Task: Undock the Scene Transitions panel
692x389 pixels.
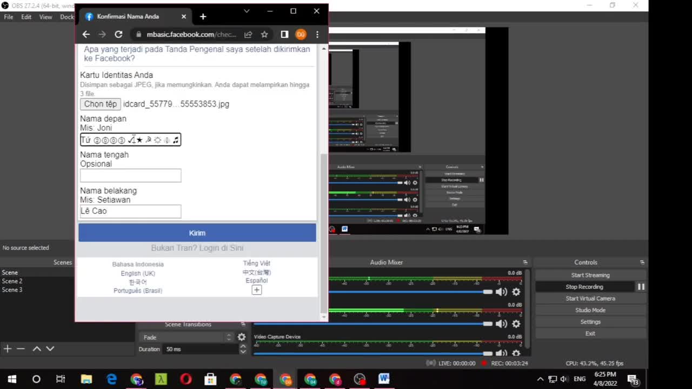Action: point(243,324)
